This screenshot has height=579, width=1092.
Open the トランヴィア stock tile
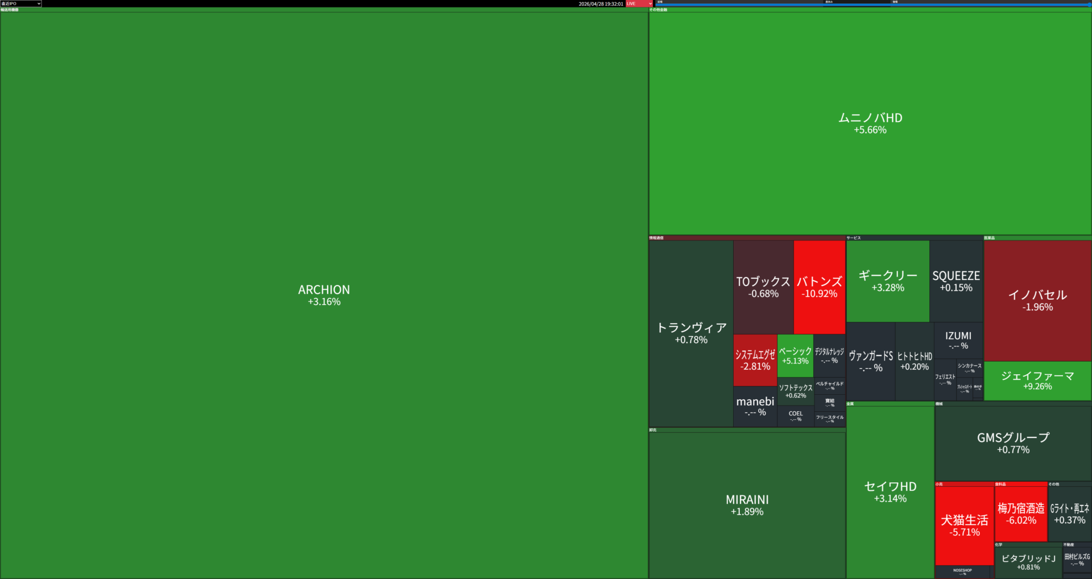(691, 333)
